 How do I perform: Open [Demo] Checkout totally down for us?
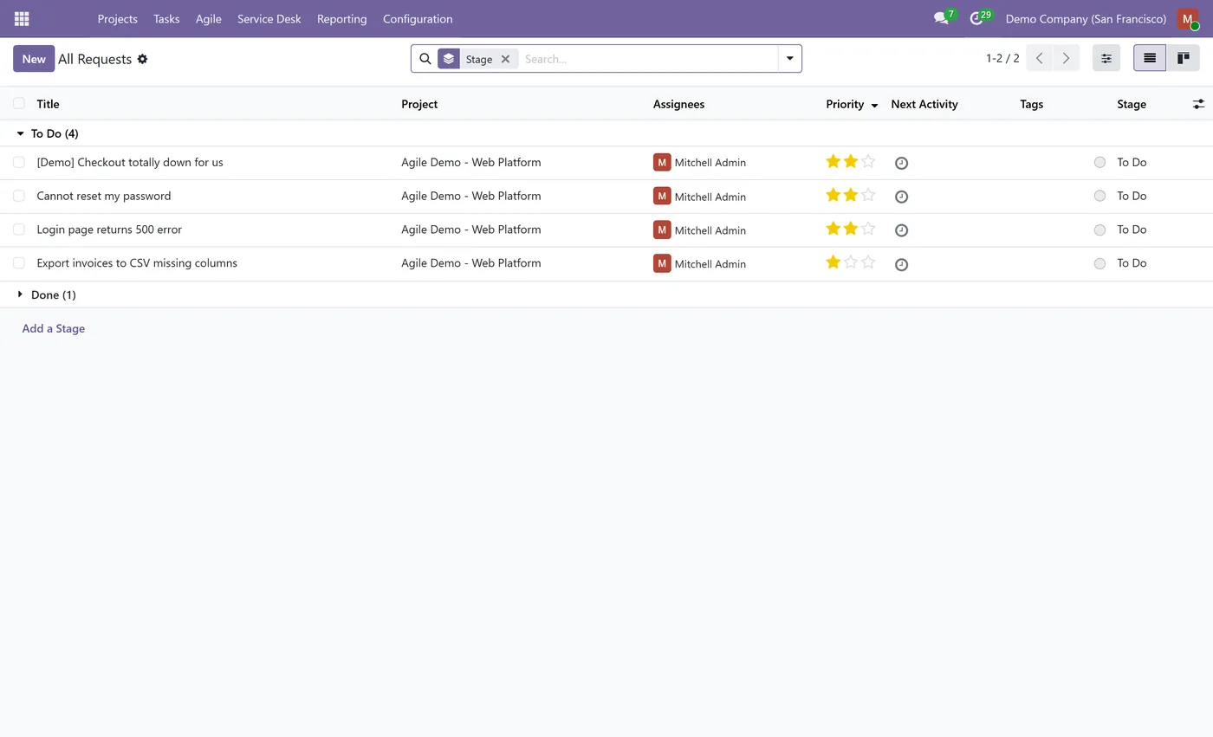point(130,162)
